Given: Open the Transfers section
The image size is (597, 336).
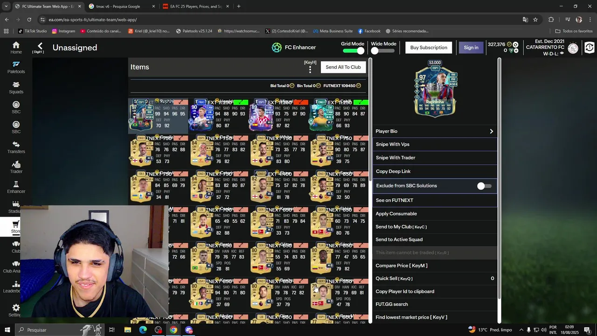Looking at the screenshot, I should pos(16,147).
